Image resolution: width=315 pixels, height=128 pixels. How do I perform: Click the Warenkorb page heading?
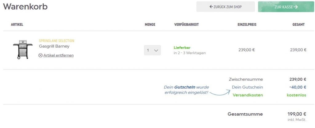pyautogui.click(x=25, y=7)
